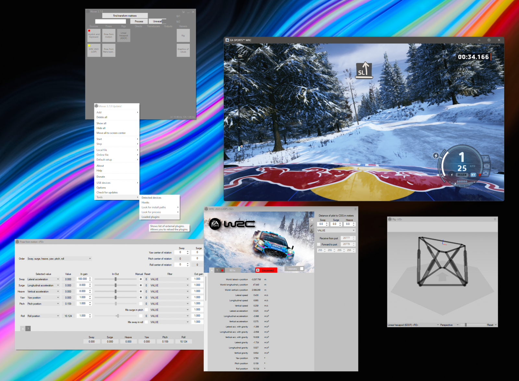Click the lightning bolt boost icon in game HUD

coord(436,156)
